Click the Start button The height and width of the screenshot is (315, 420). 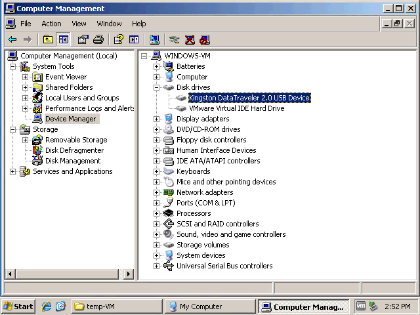coord(18,306)
